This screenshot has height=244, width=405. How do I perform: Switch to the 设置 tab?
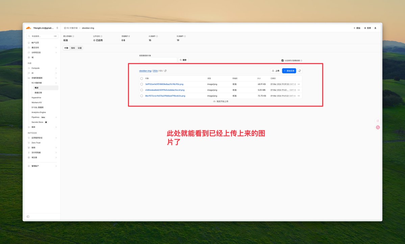pyautogui.click(x=80, y=48)
